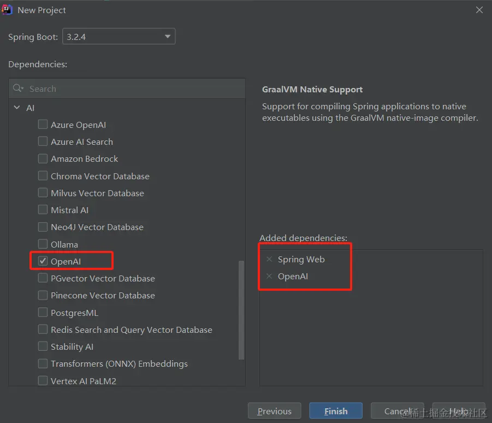The width and height of the screenshot is (492, 423).
Task: Check the Mistral AI dependency
Action: pyautogui.click(x=43, y=209)
